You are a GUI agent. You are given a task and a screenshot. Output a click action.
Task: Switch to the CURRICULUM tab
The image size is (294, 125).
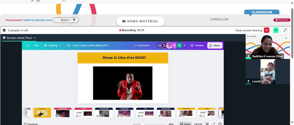(x=219, y=19)
